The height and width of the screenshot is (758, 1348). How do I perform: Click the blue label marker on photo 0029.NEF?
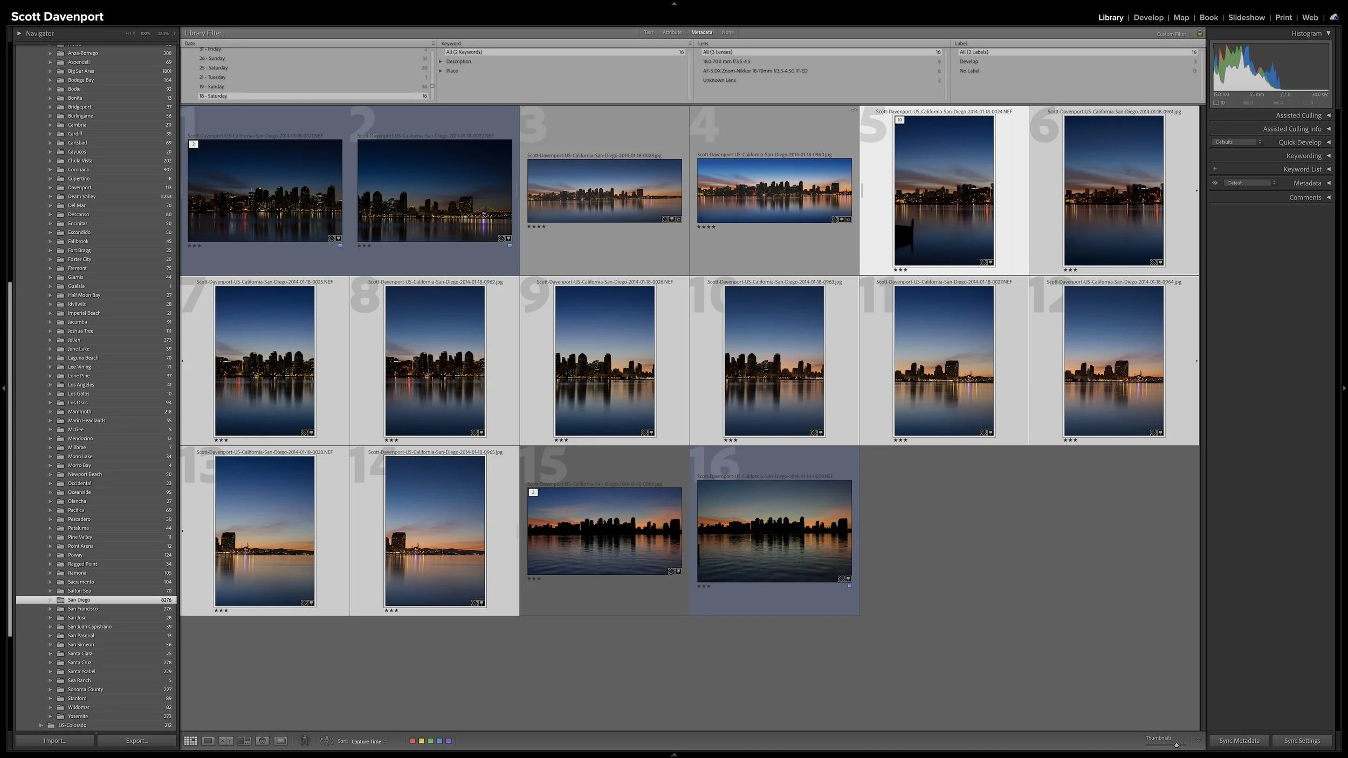click(x=849, y=586)
